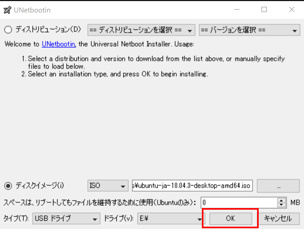This screenshot has width=304, height=229.
Task: Click the persistent space MB value field
Action: coord(239,203)
